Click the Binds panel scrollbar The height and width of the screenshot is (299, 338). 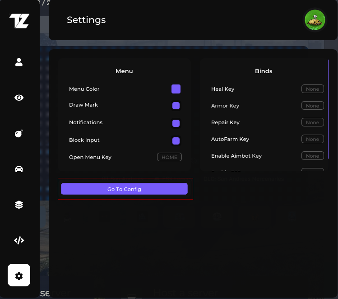pos(328,108)
